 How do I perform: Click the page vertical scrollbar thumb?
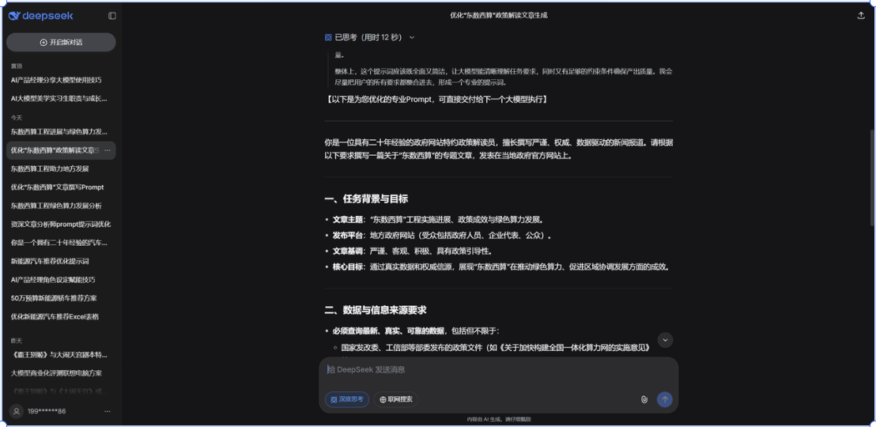tap(873, 178)
